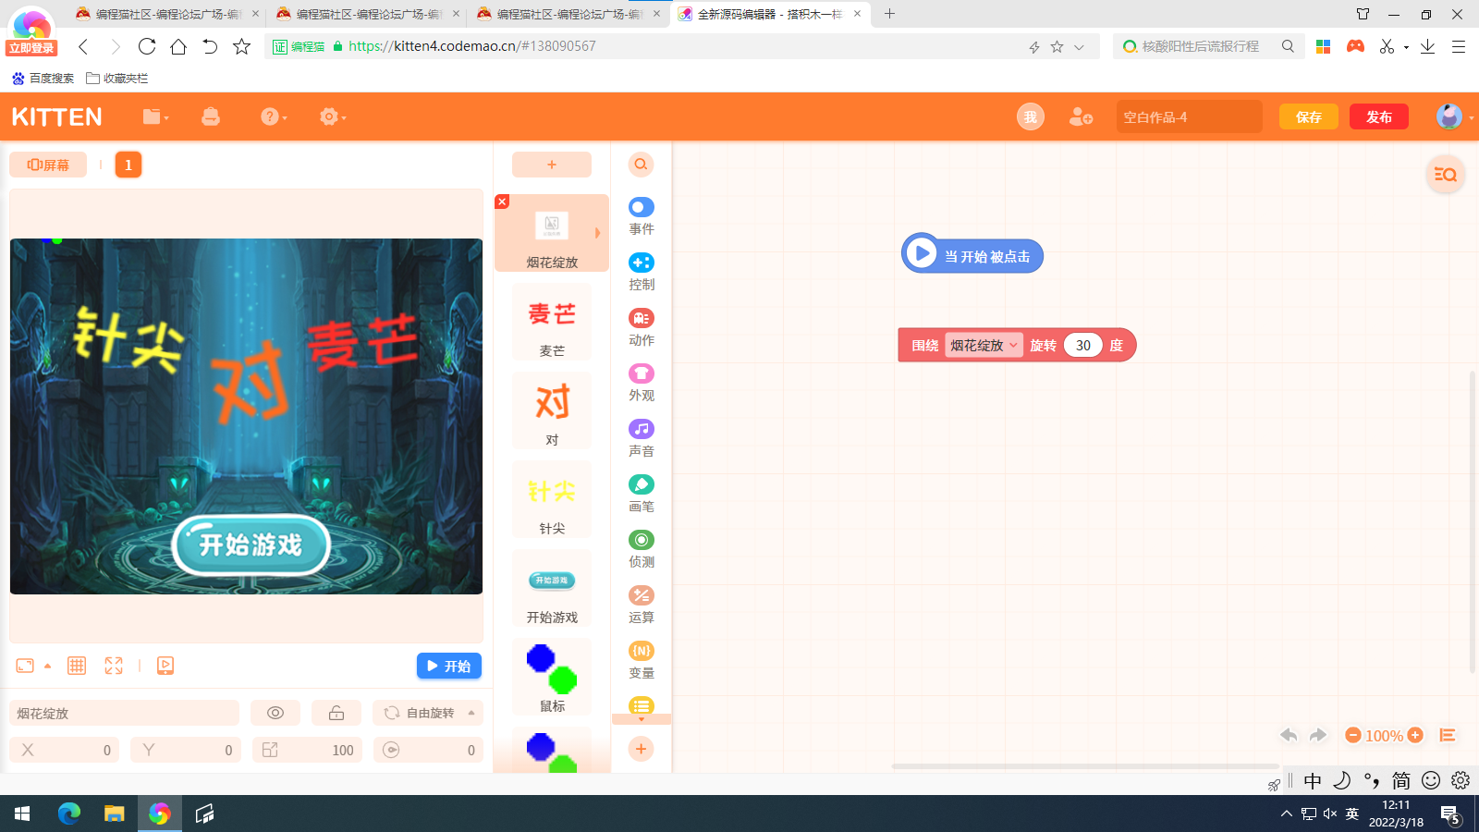Click the stage recording icon
Viewport: 1479px width, 832px height.
tap(165, 666)
